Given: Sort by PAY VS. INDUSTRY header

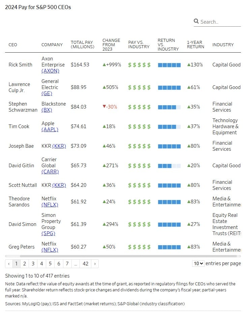Looking at the screenshot, I should tap(139, 45).
